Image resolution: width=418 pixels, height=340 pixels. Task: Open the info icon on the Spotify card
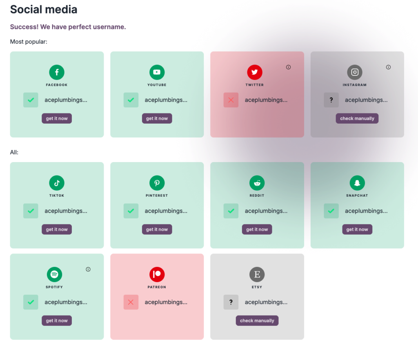88,269
